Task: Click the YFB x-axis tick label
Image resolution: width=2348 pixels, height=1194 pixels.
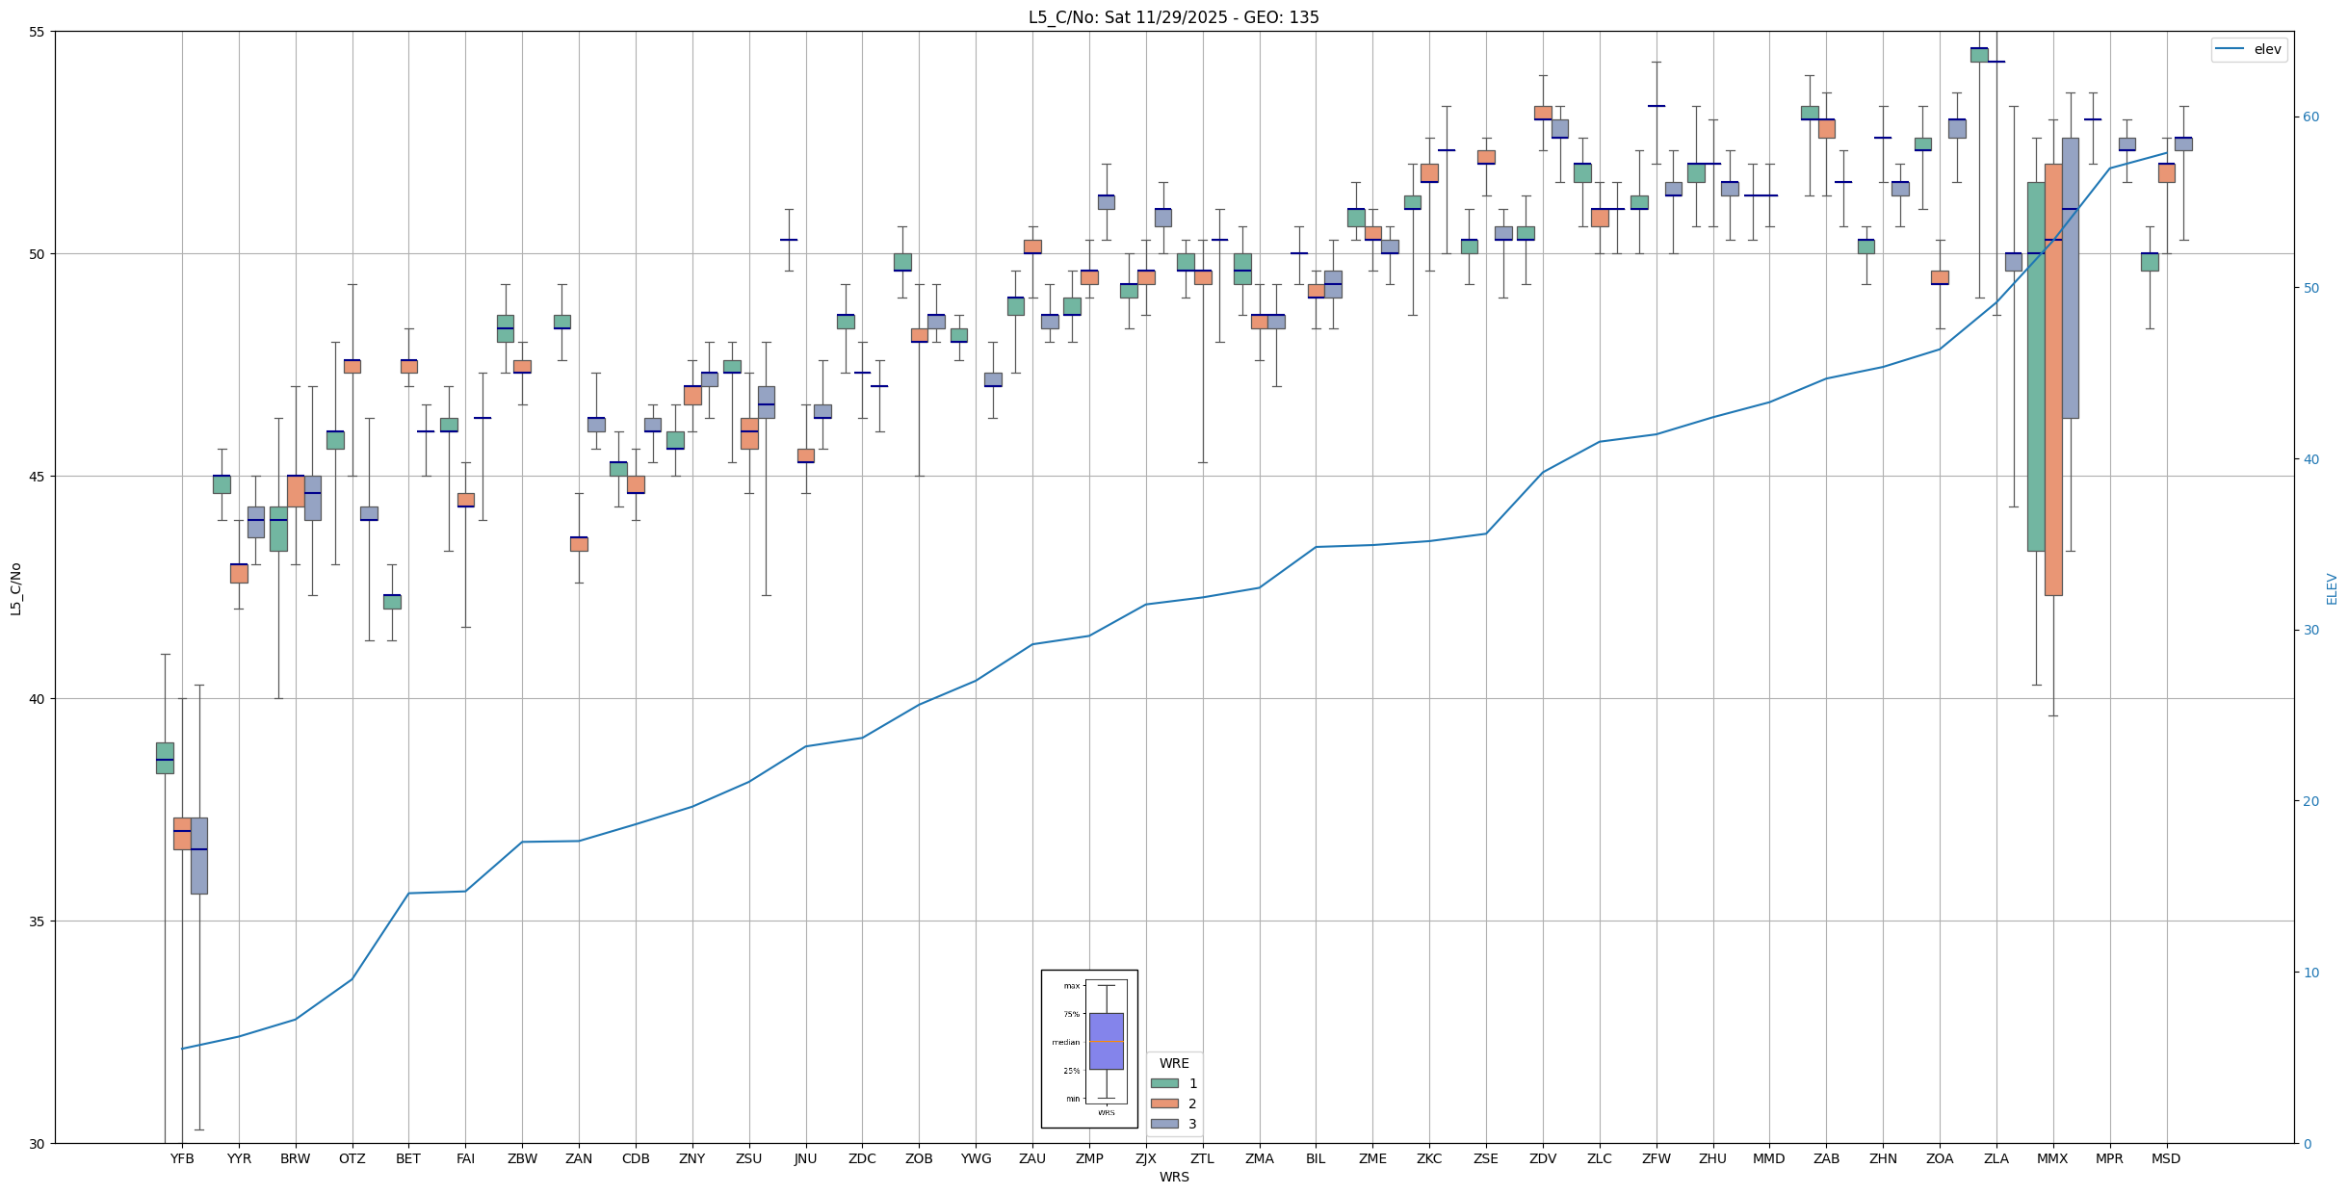Action: (x=182, y=1158)
